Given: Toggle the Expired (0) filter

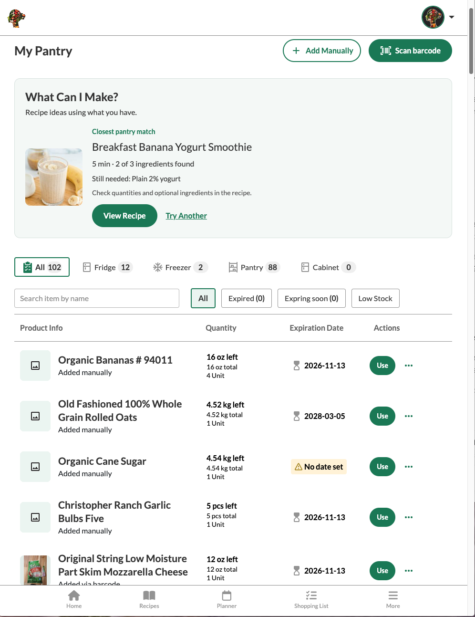Looking at the screenshot, I should [x=247, y=298].
